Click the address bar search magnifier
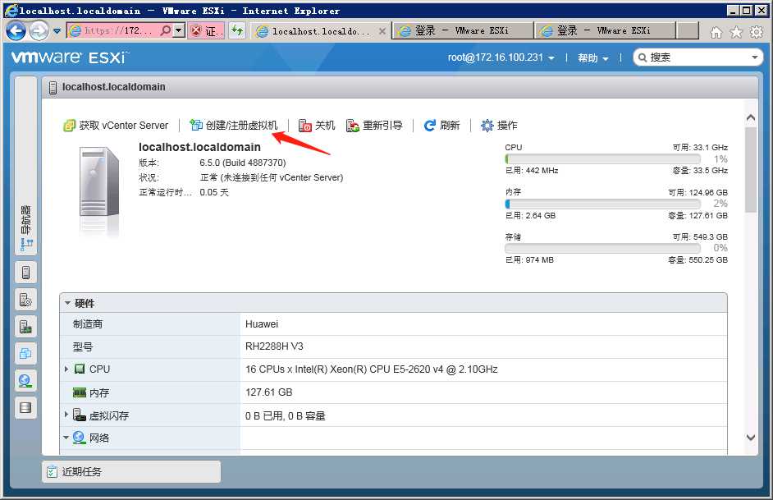The height and width of the screenshot is (500, 773). point(166,30)
